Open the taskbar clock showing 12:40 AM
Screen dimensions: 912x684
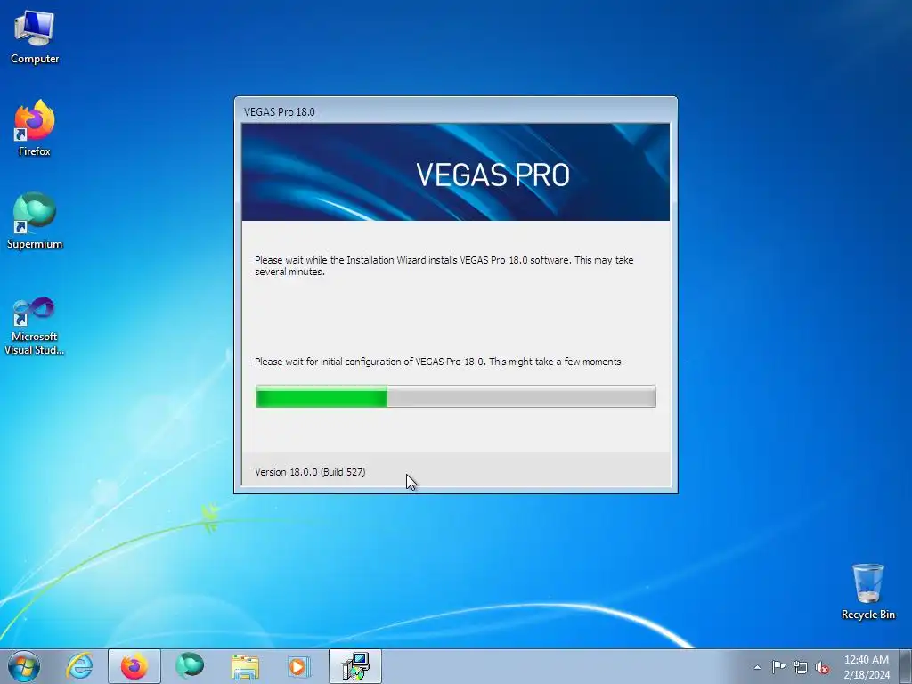pos(866,667)
